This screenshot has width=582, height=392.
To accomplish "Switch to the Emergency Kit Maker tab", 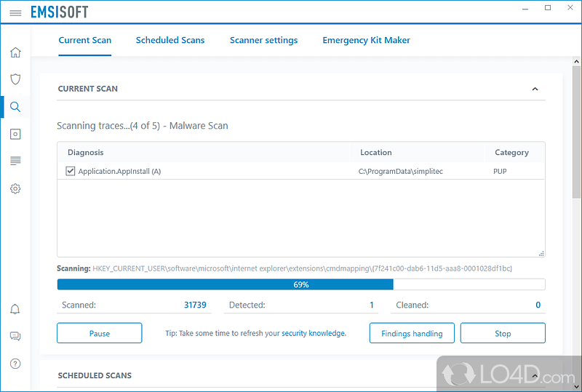I will tap(366, 40).
